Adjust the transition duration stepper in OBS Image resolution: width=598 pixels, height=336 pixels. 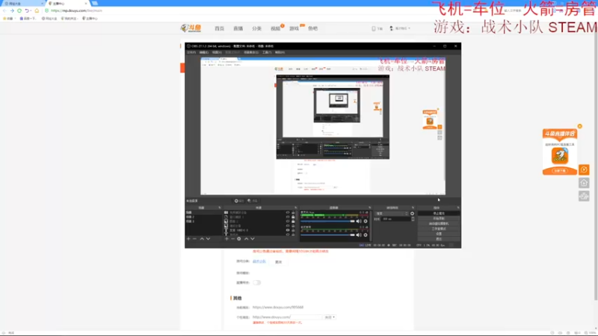click(413, 219)
